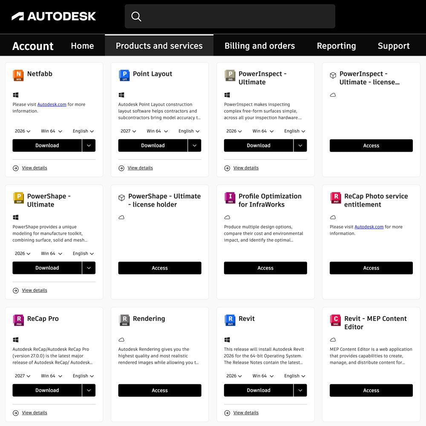Click the cloud icon under Rendering
The height and width of the screenshot is (426, 426).
[x=121, y=340]
